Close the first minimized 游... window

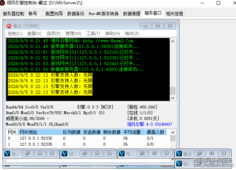point(52,154)
